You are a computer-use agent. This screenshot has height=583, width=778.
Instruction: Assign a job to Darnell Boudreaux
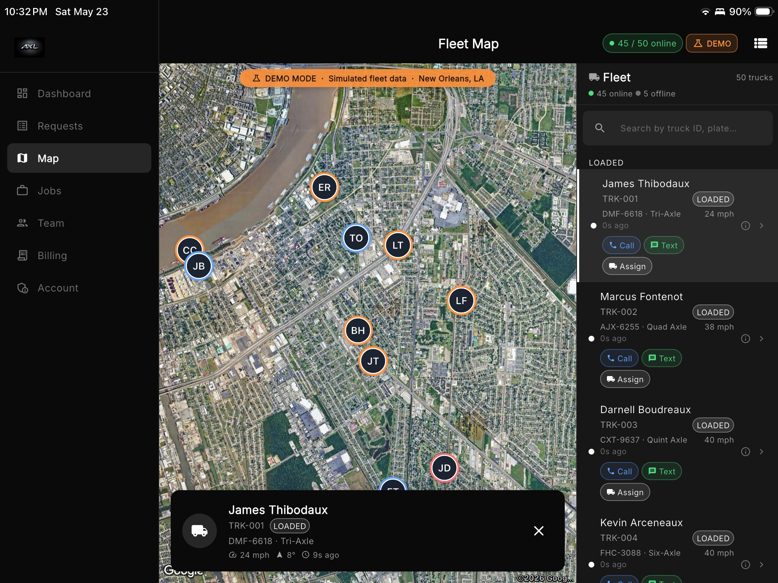(625, 492)
